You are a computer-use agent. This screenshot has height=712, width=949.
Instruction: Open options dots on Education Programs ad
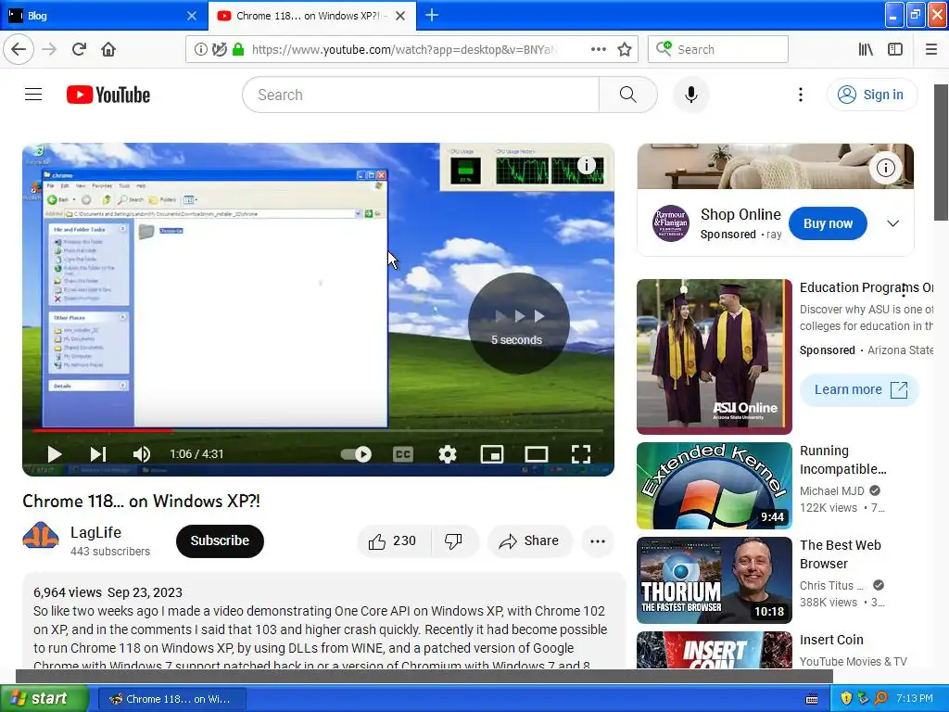pyautogui.click(x=903, y=290)
